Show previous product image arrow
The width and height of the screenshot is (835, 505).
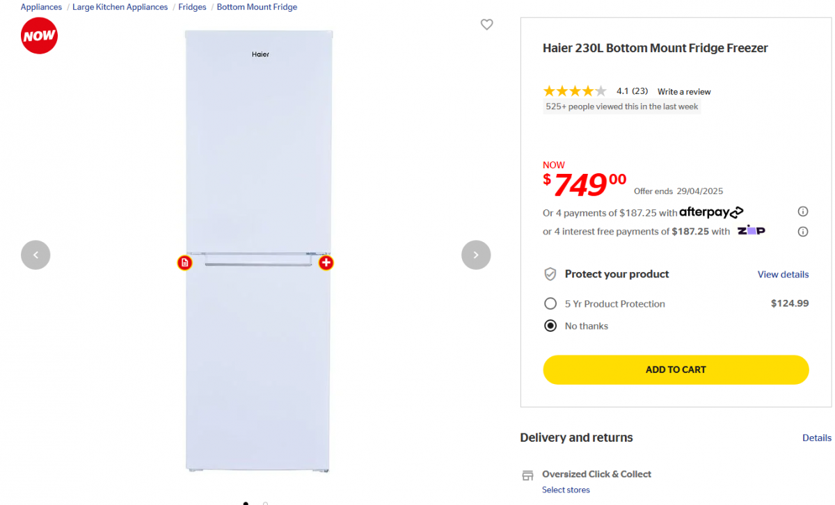(x=35, y=255)
